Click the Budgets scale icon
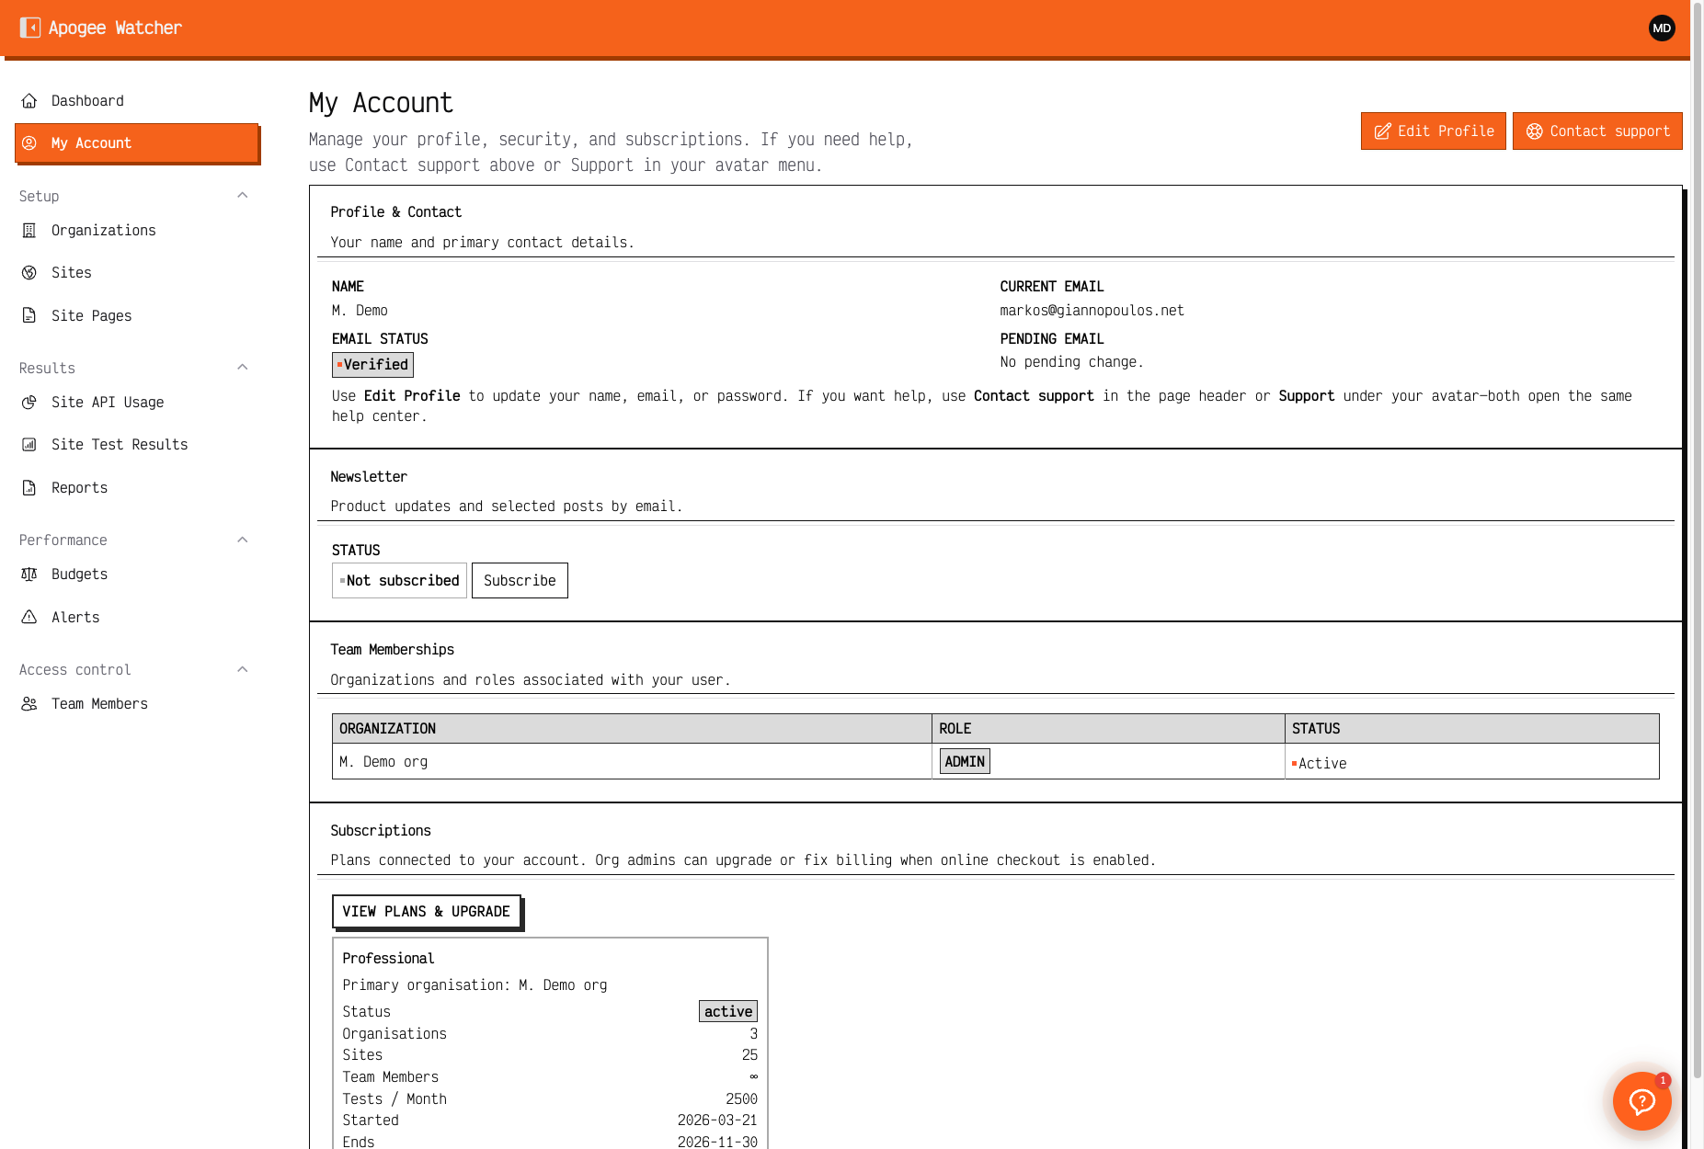 pos(29,574)
